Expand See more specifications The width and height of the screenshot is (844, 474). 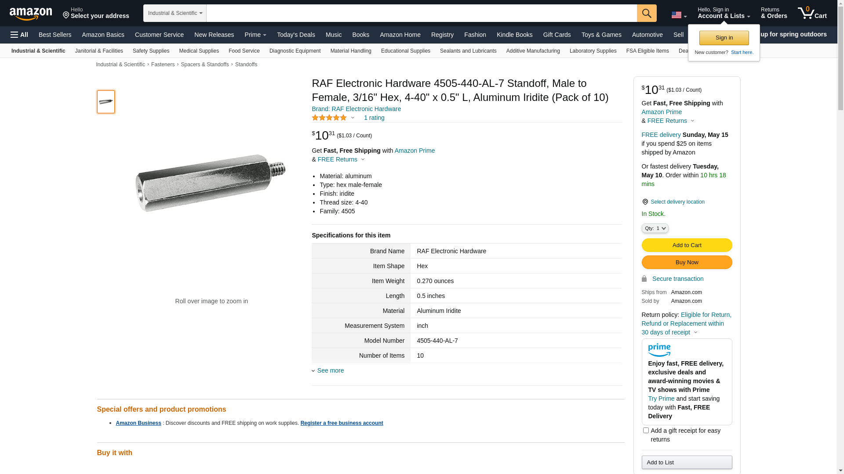(330, 370)
